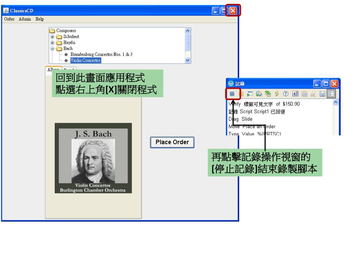Click the J. S. Bach album cover
The width and height of the screenshot is (357, 268).
(x=93, y=158)
